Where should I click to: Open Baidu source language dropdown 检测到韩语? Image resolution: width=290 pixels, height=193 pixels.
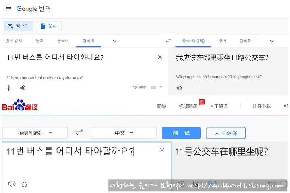pos(35,133)
